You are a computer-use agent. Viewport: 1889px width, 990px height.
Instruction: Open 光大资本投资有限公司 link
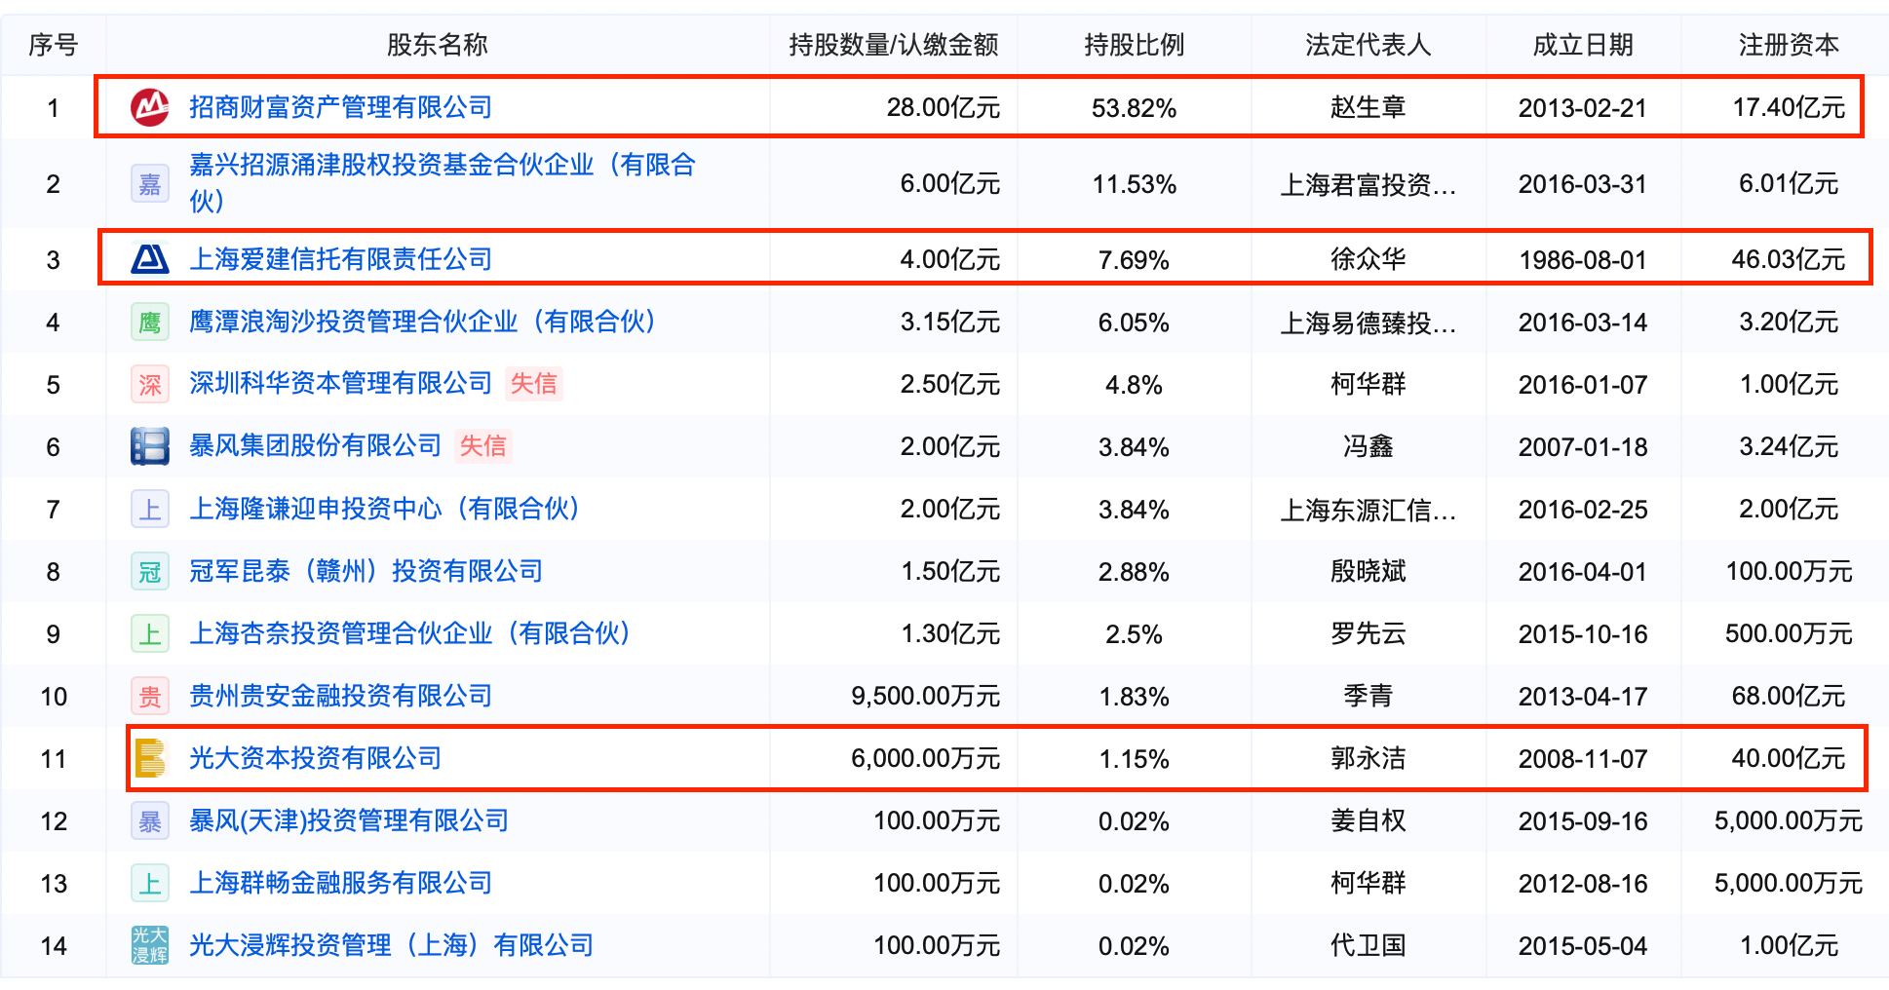[x=315, y=758]
